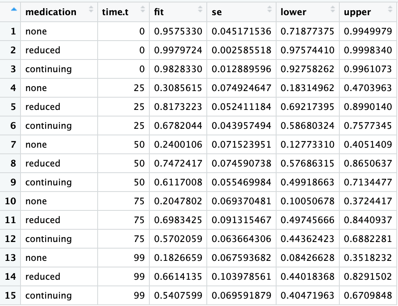Click fit value 0.2400106
398x306 pixels.
(178, 144)
